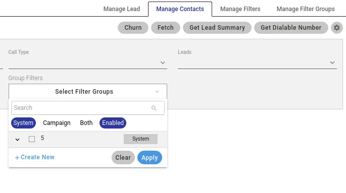Switch to the Manage Contacts tab
The image size is (346, 193).
pos(180,9)
